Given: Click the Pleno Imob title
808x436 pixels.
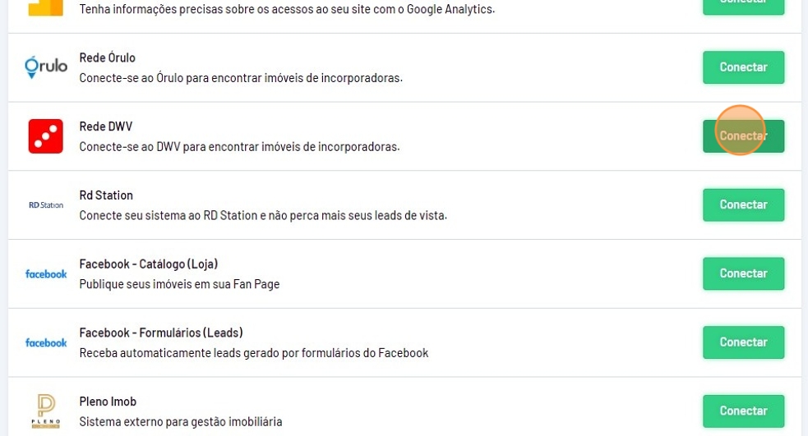Looking at the screenshot, I should tap(108, 402).
